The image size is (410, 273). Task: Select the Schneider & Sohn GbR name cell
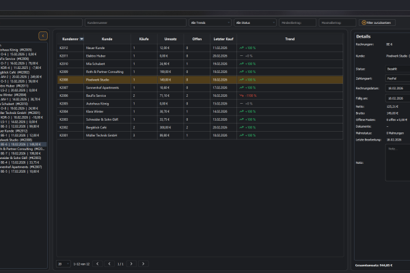[x=107, y=119]
